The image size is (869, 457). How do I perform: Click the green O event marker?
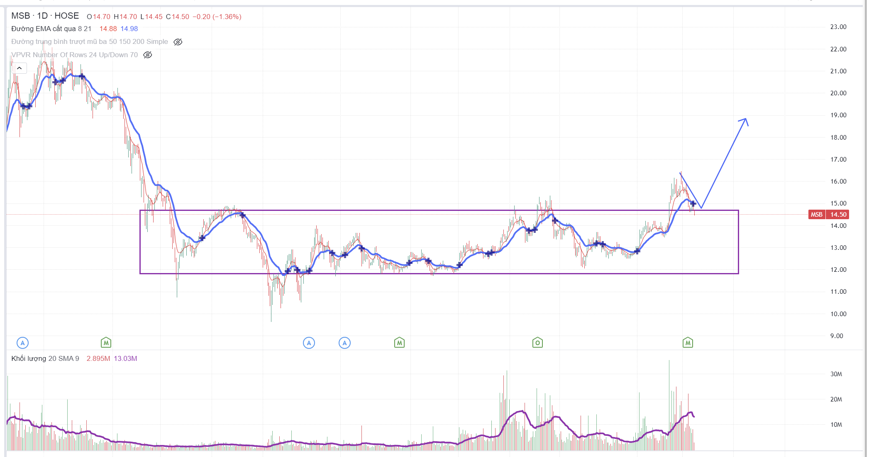pos(537,343)
